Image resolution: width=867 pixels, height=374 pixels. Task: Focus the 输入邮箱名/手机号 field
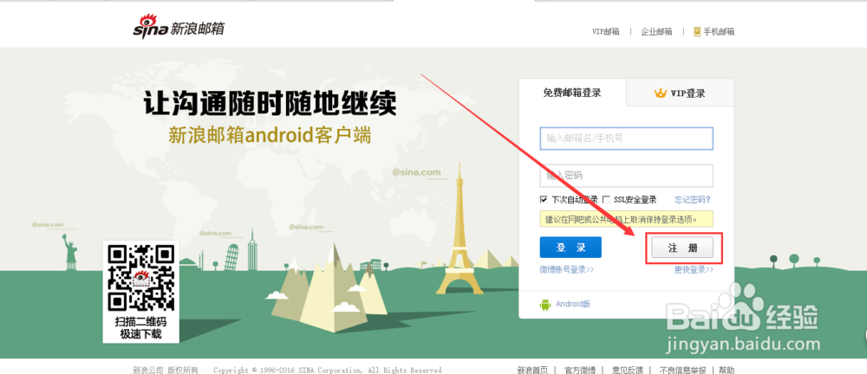627,139
